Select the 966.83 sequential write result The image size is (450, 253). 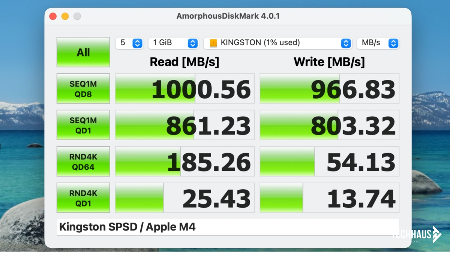point(329,89)
